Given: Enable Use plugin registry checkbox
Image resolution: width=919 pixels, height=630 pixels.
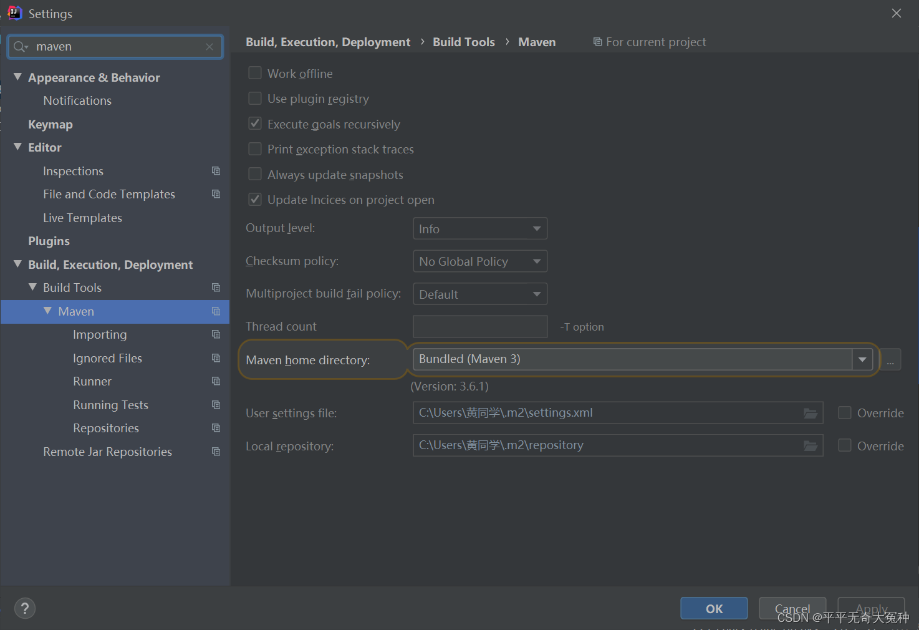Looking at the screenshot, I should click(x=254, y=99).
